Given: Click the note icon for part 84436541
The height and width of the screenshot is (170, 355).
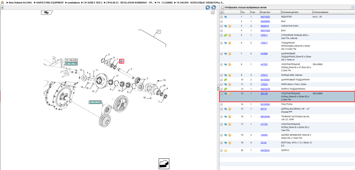Looking at the screenshot, I should point(225,150).
